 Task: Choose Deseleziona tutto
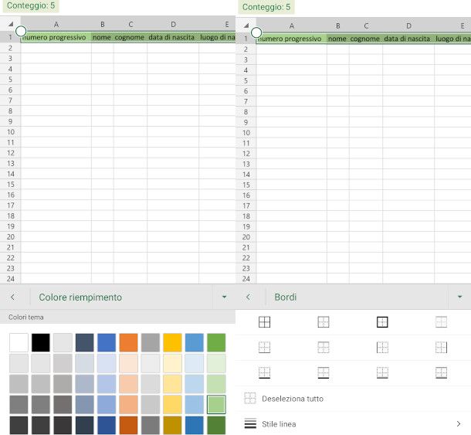(x=293, y=399)
